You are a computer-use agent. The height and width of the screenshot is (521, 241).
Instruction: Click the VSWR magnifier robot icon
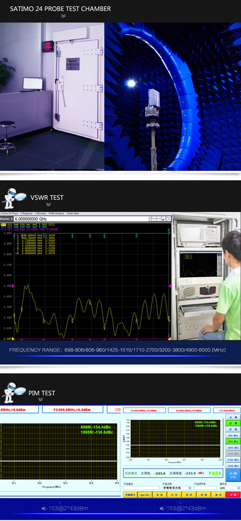(x=14, y=198)
